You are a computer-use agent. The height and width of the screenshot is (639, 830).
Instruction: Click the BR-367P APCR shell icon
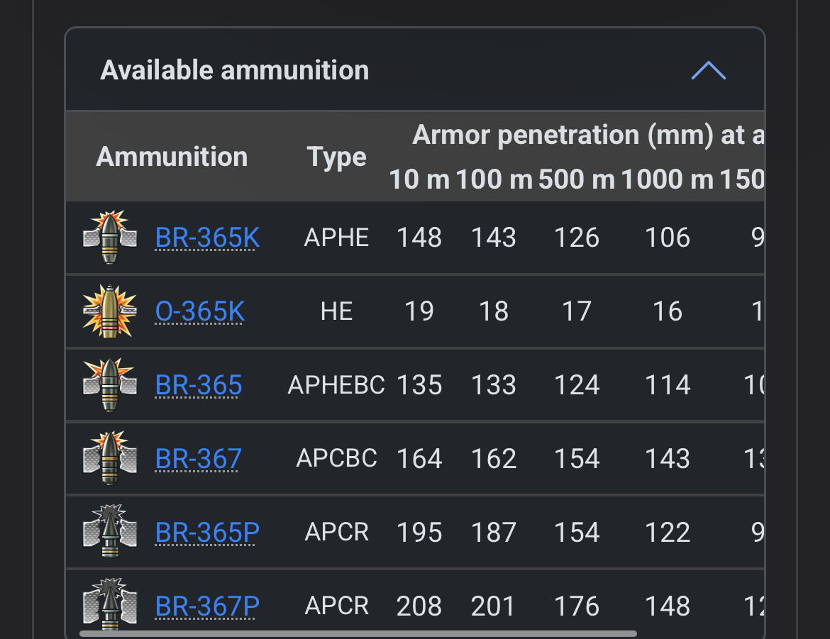tap(109, 604)
